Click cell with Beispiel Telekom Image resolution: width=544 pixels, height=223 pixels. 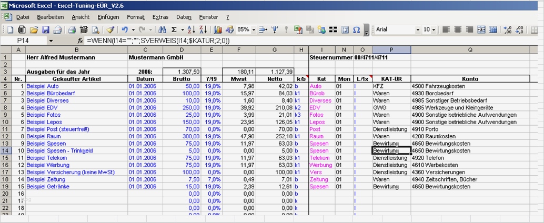(46, 157)
